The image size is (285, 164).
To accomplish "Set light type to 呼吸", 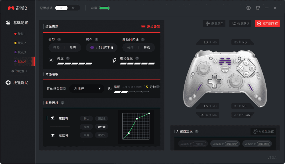I will coord(56,48).
